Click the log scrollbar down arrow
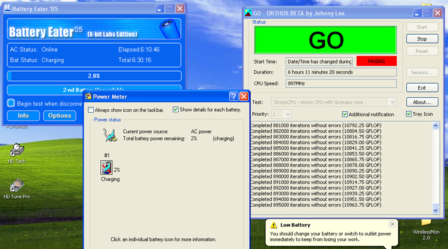448x249 pixels. point(435,210)
